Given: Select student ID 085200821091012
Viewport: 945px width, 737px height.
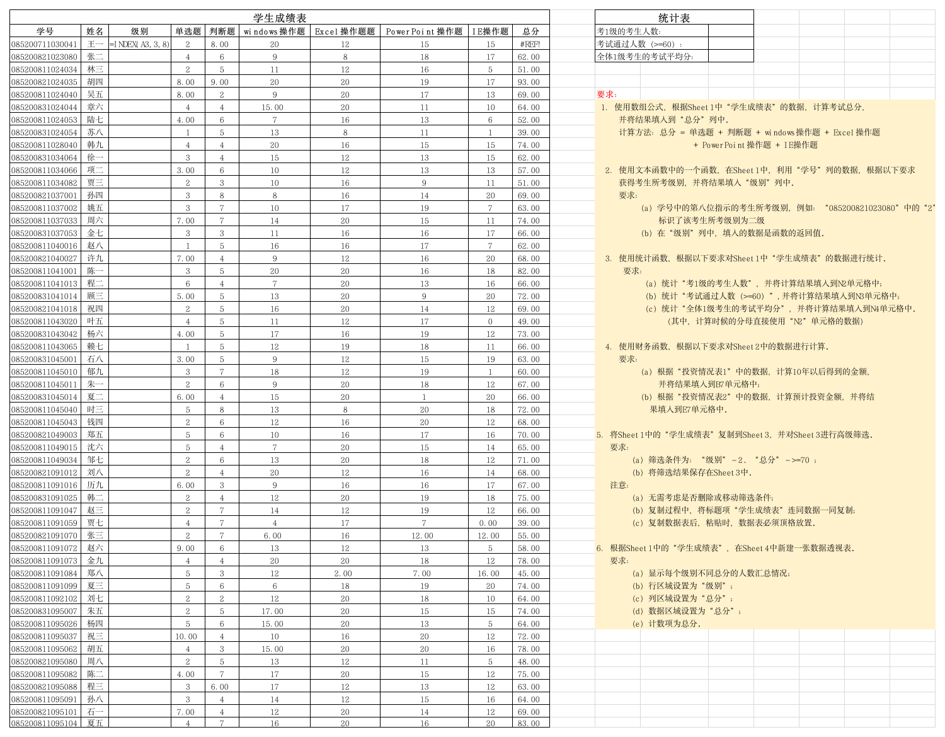Looking at the screenshot, I should (45, 472).
